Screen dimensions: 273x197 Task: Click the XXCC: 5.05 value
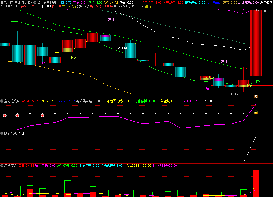pyautogui.click(x=30, y=101)
